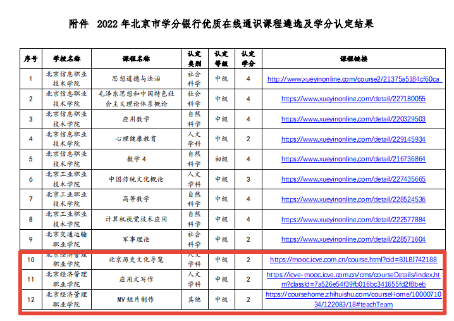This screenshot has width=454, height=321.
Task: Click the detail/220329503 course link
Action: (x=353, y=119)
